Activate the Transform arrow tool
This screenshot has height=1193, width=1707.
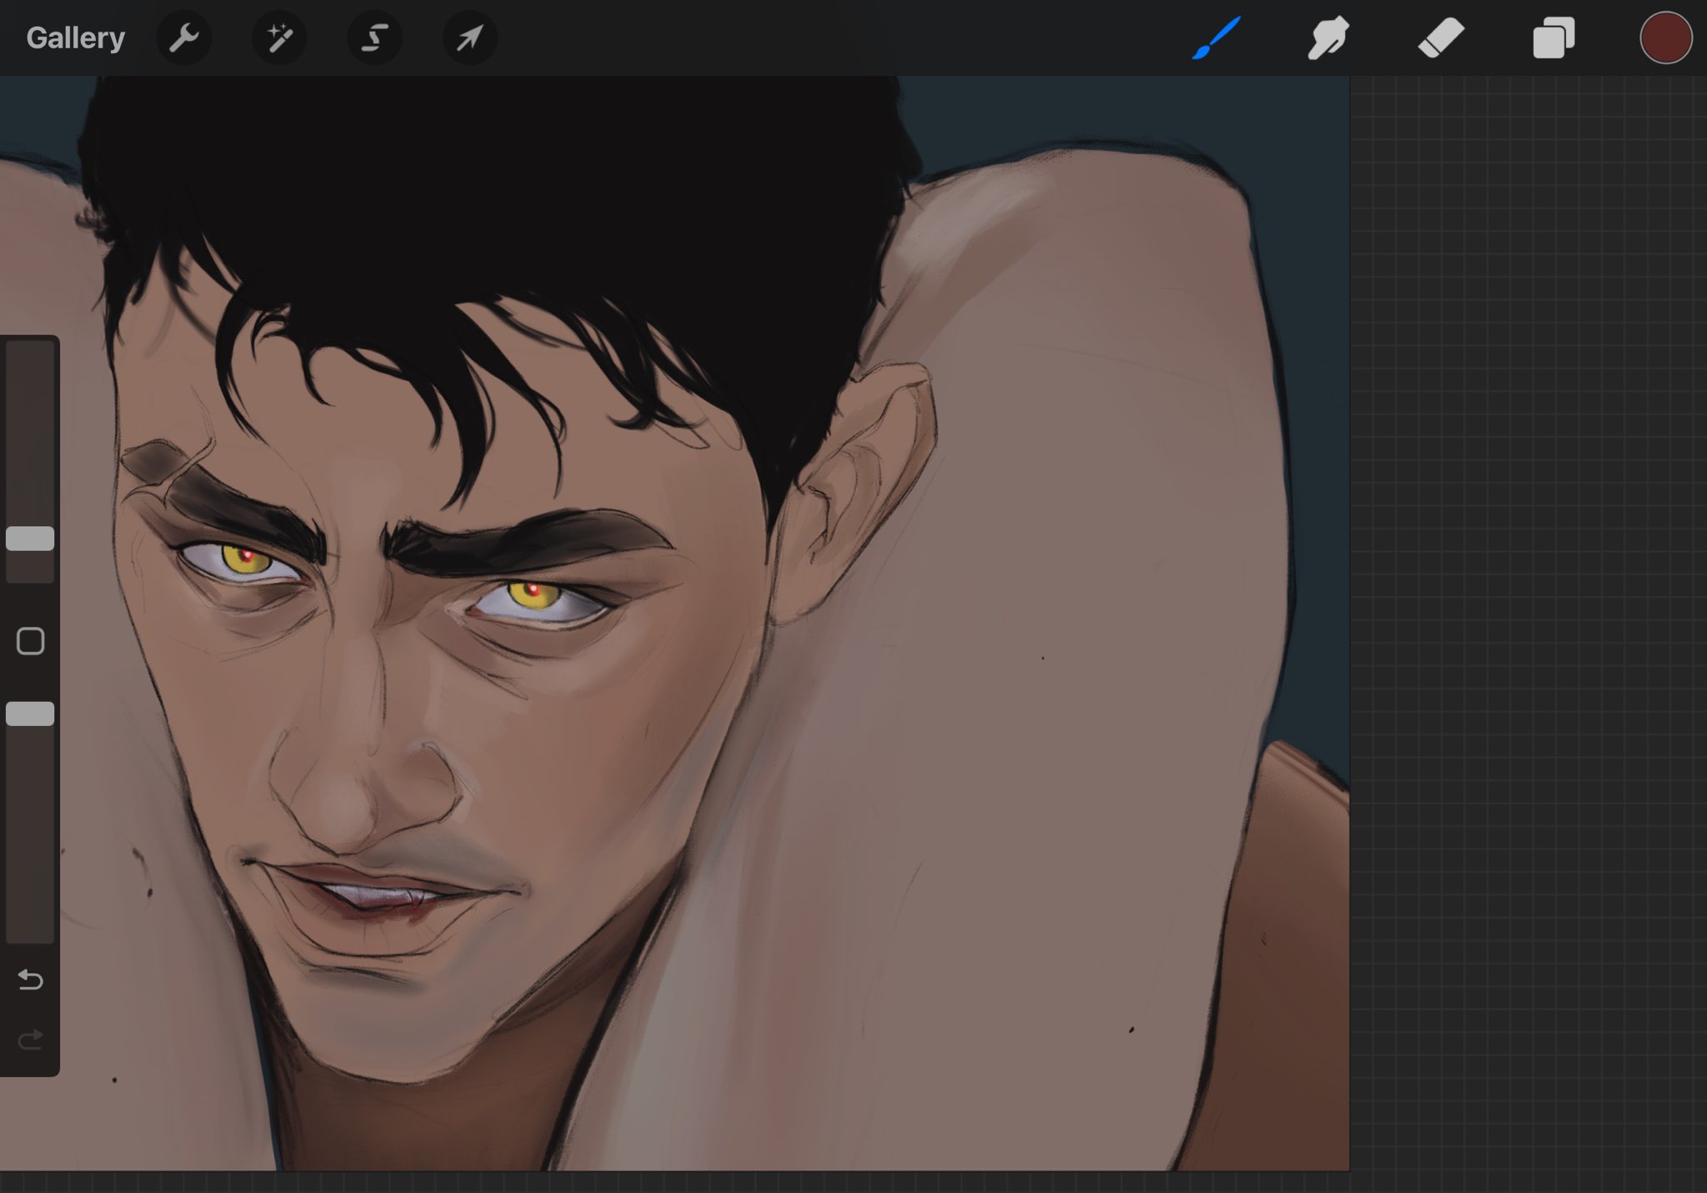(x=469, y=38)
